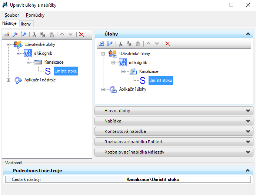Switch to the Ikony tab
Viewport: 256px width, 195px height.
tap(26, 24)
